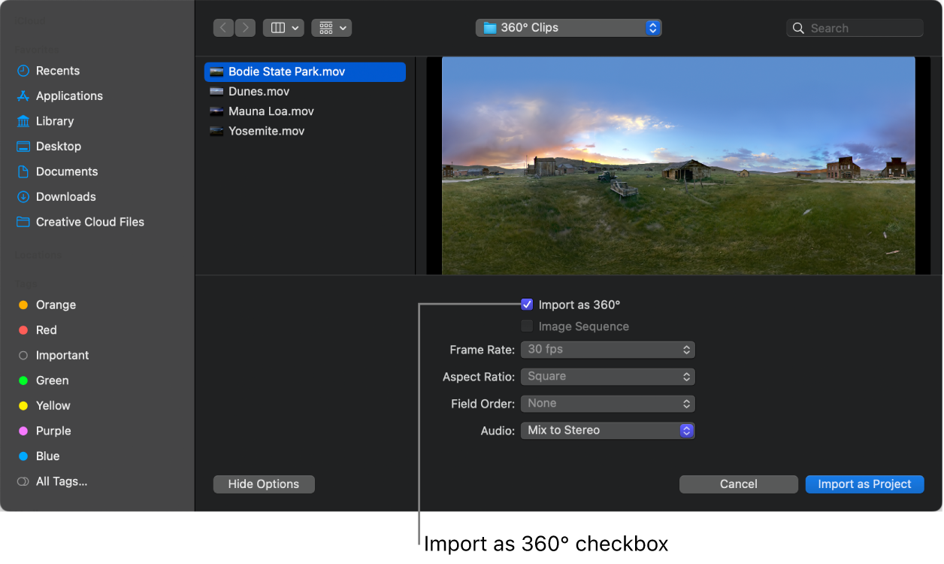Click Import as Project

tap(864, 484)
